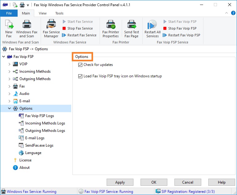Screen dimensions: 237x195
Task: Stop Fax Service with the red square button
Action: tap(78, 28)
